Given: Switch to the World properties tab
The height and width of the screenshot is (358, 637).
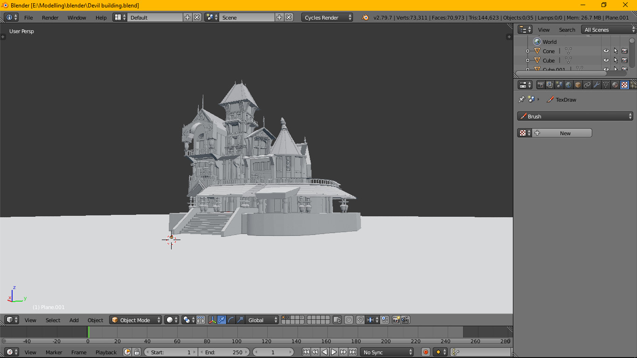Looking at the screenshot, I should (569, 84).
